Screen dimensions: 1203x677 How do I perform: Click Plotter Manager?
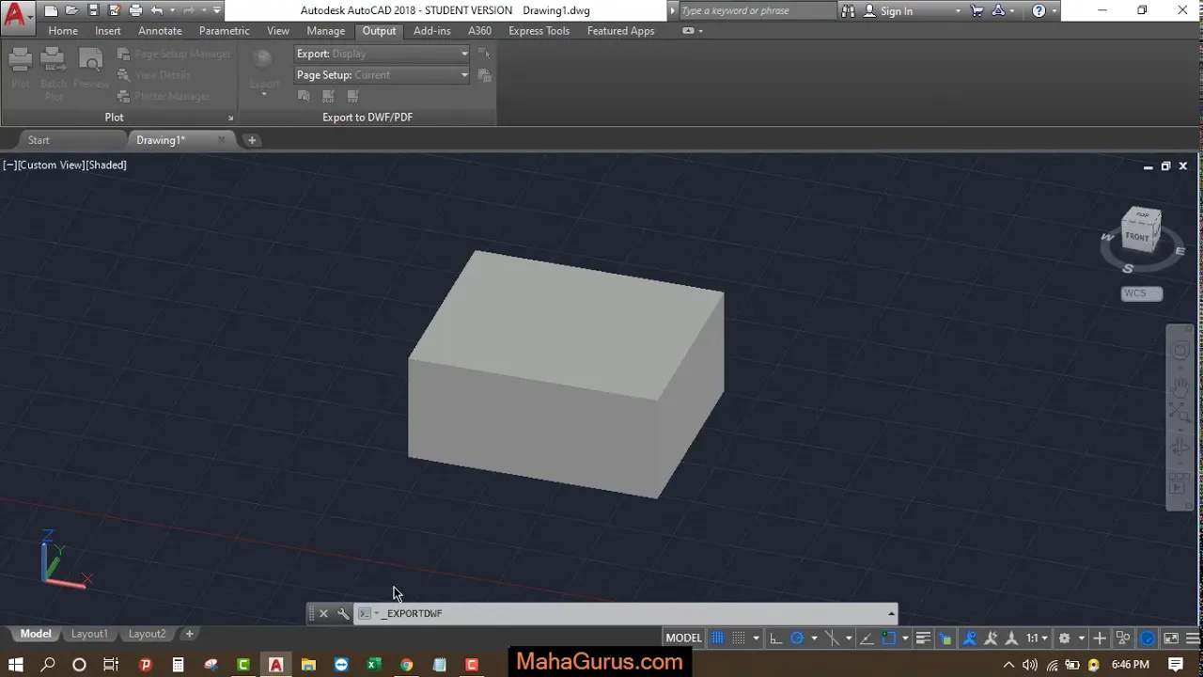[x=164, y=96]
